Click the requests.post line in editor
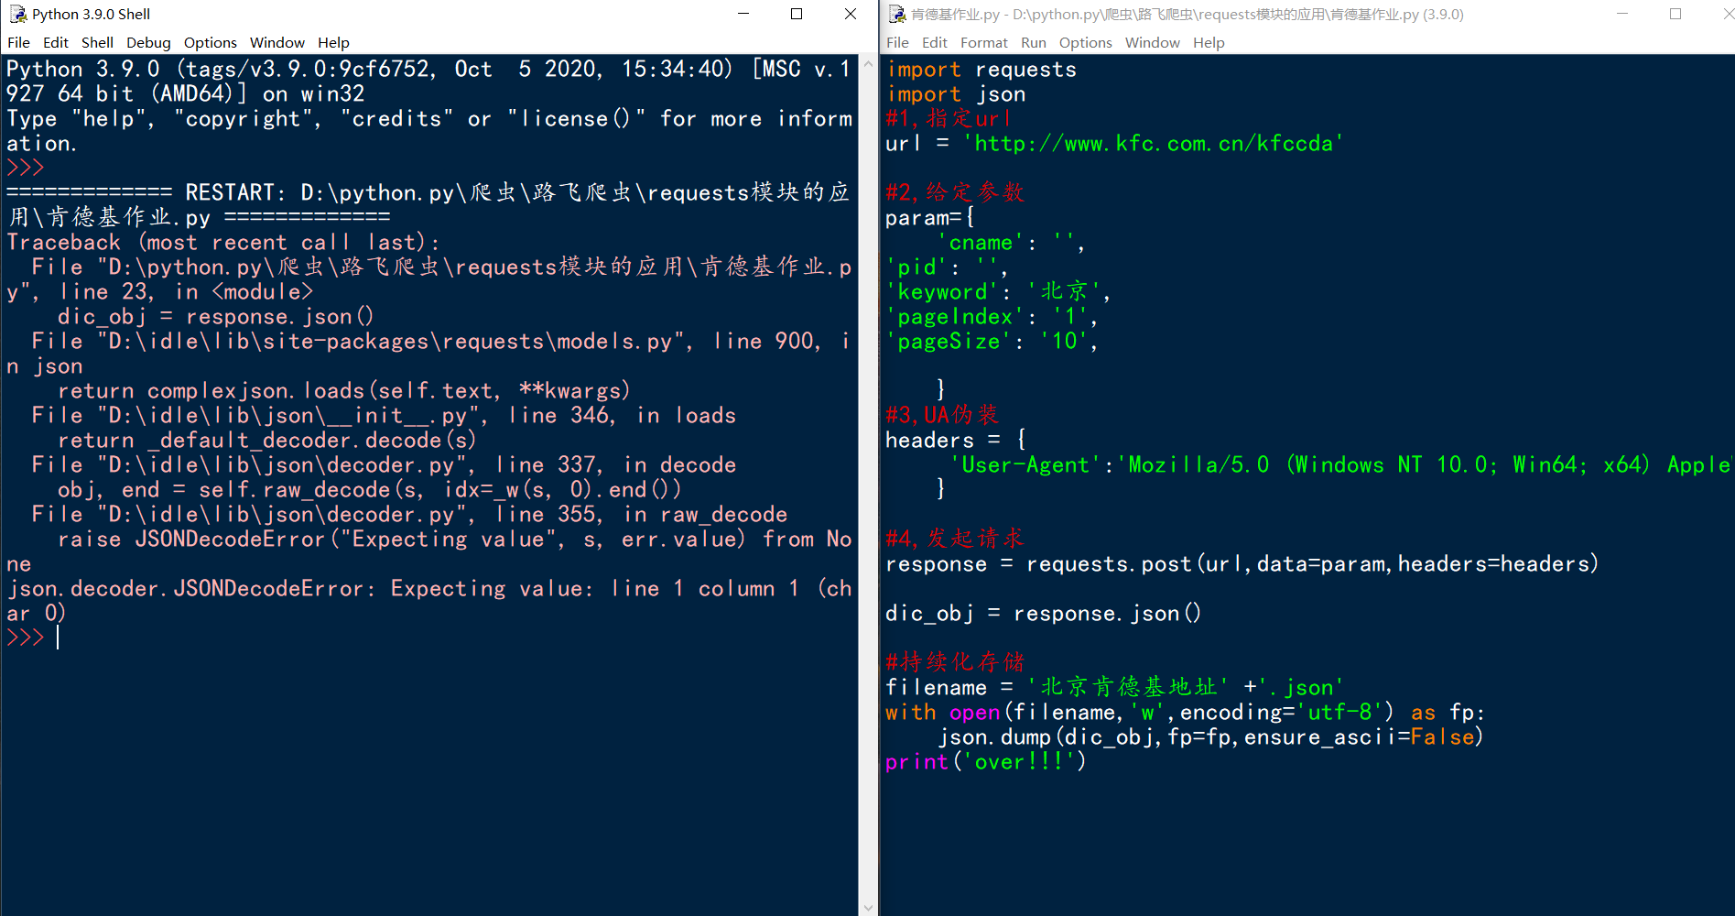 pyautogui.click(x=1242, y=564)
